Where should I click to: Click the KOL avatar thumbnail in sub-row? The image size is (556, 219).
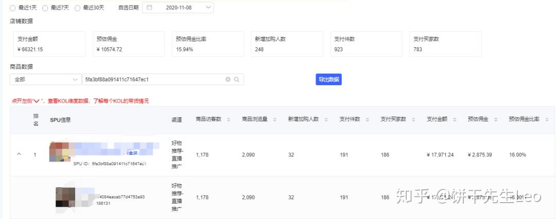point(65,197)
